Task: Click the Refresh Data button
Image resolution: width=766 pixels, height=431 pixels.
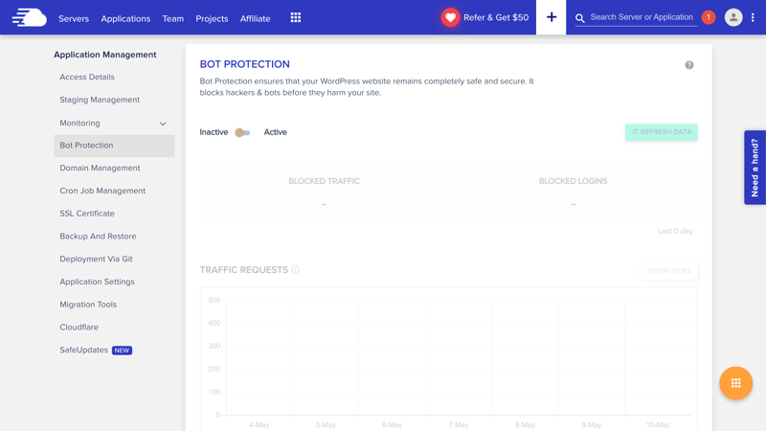Action: 662,132
